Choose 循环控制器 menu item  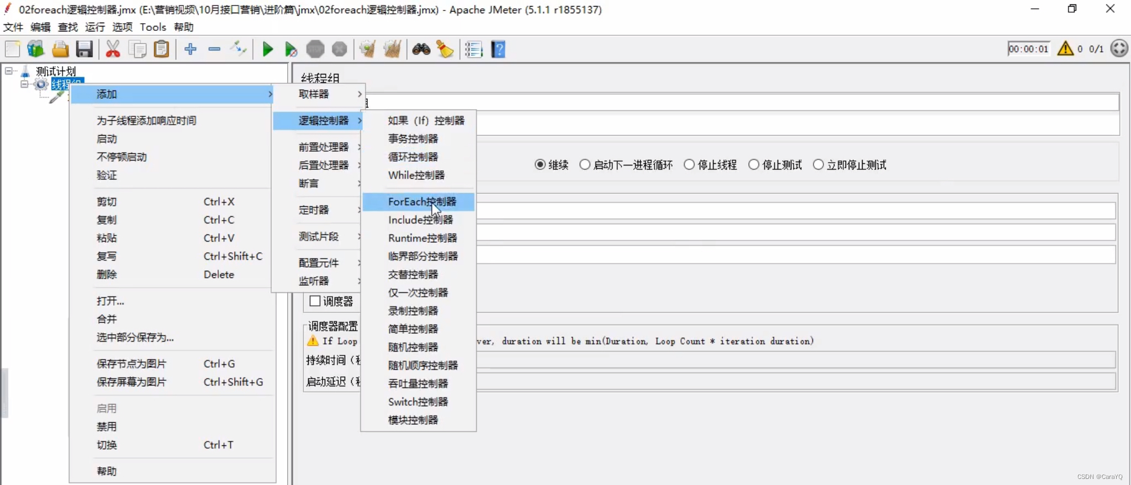(419, 157)
